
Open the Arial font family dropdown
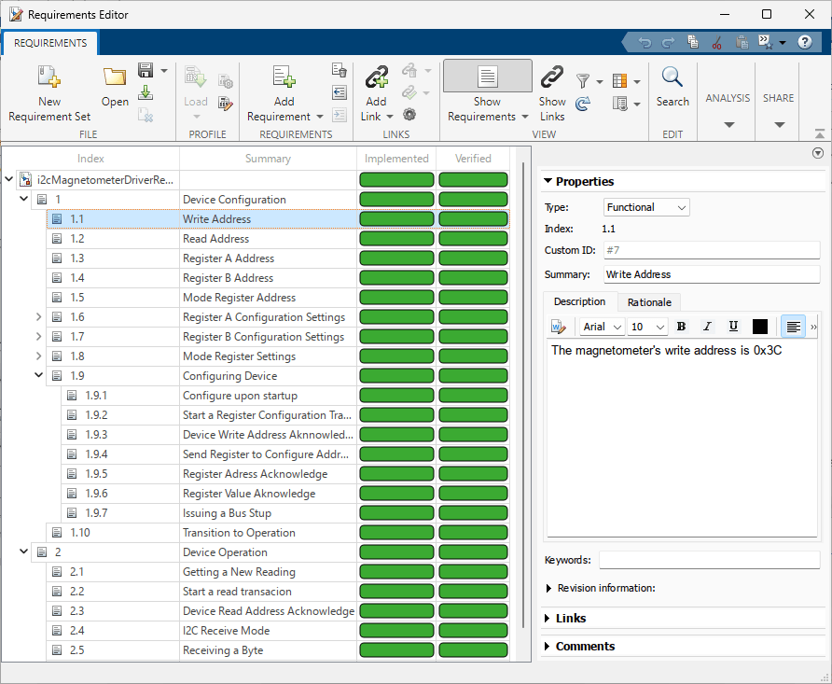(x=601, y=327)
